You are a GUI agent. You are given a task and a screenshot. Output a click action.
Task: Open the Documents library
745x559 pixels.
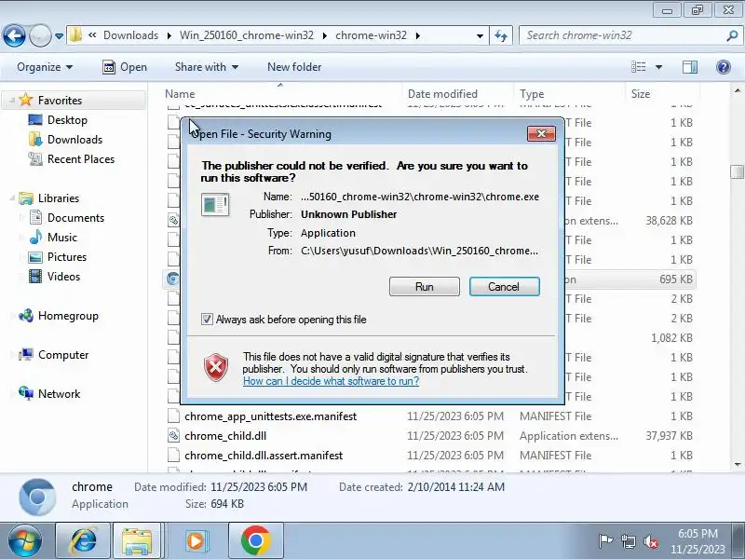coord(75,218)
